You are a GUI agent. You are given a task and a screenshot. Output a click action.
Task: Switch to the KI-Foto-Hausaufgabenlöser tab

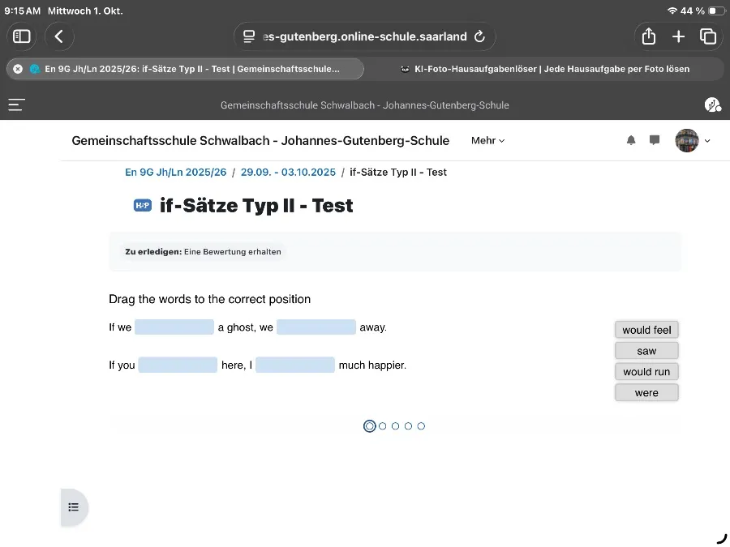pyautogui.click(x=552, y=69)
